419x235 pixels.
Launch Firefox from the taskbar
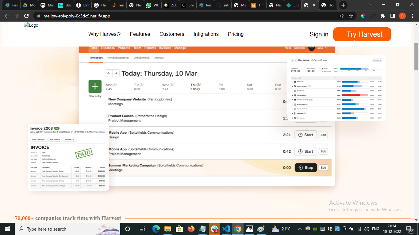[191, 229]
